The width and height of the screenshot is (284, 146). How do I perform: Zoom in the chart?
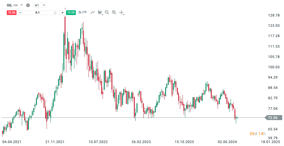[x=114, y=12]
